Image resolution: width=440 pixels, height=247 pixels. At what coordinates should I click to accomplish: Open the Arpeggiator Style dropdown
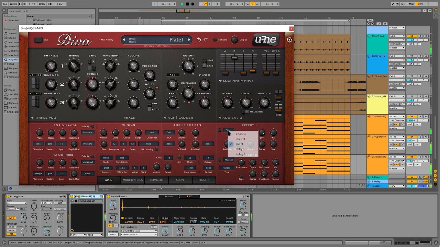point(16,203)
